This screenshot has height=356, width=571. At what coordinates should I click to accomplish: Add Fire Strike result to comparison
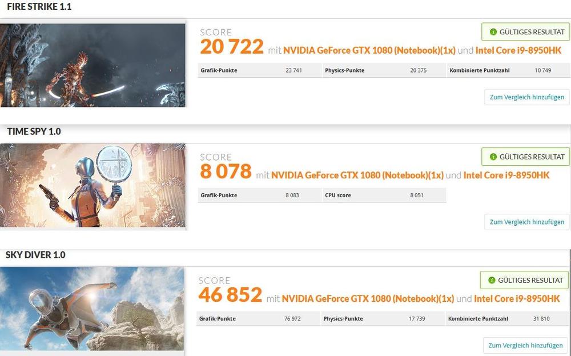tap(526, 97)
